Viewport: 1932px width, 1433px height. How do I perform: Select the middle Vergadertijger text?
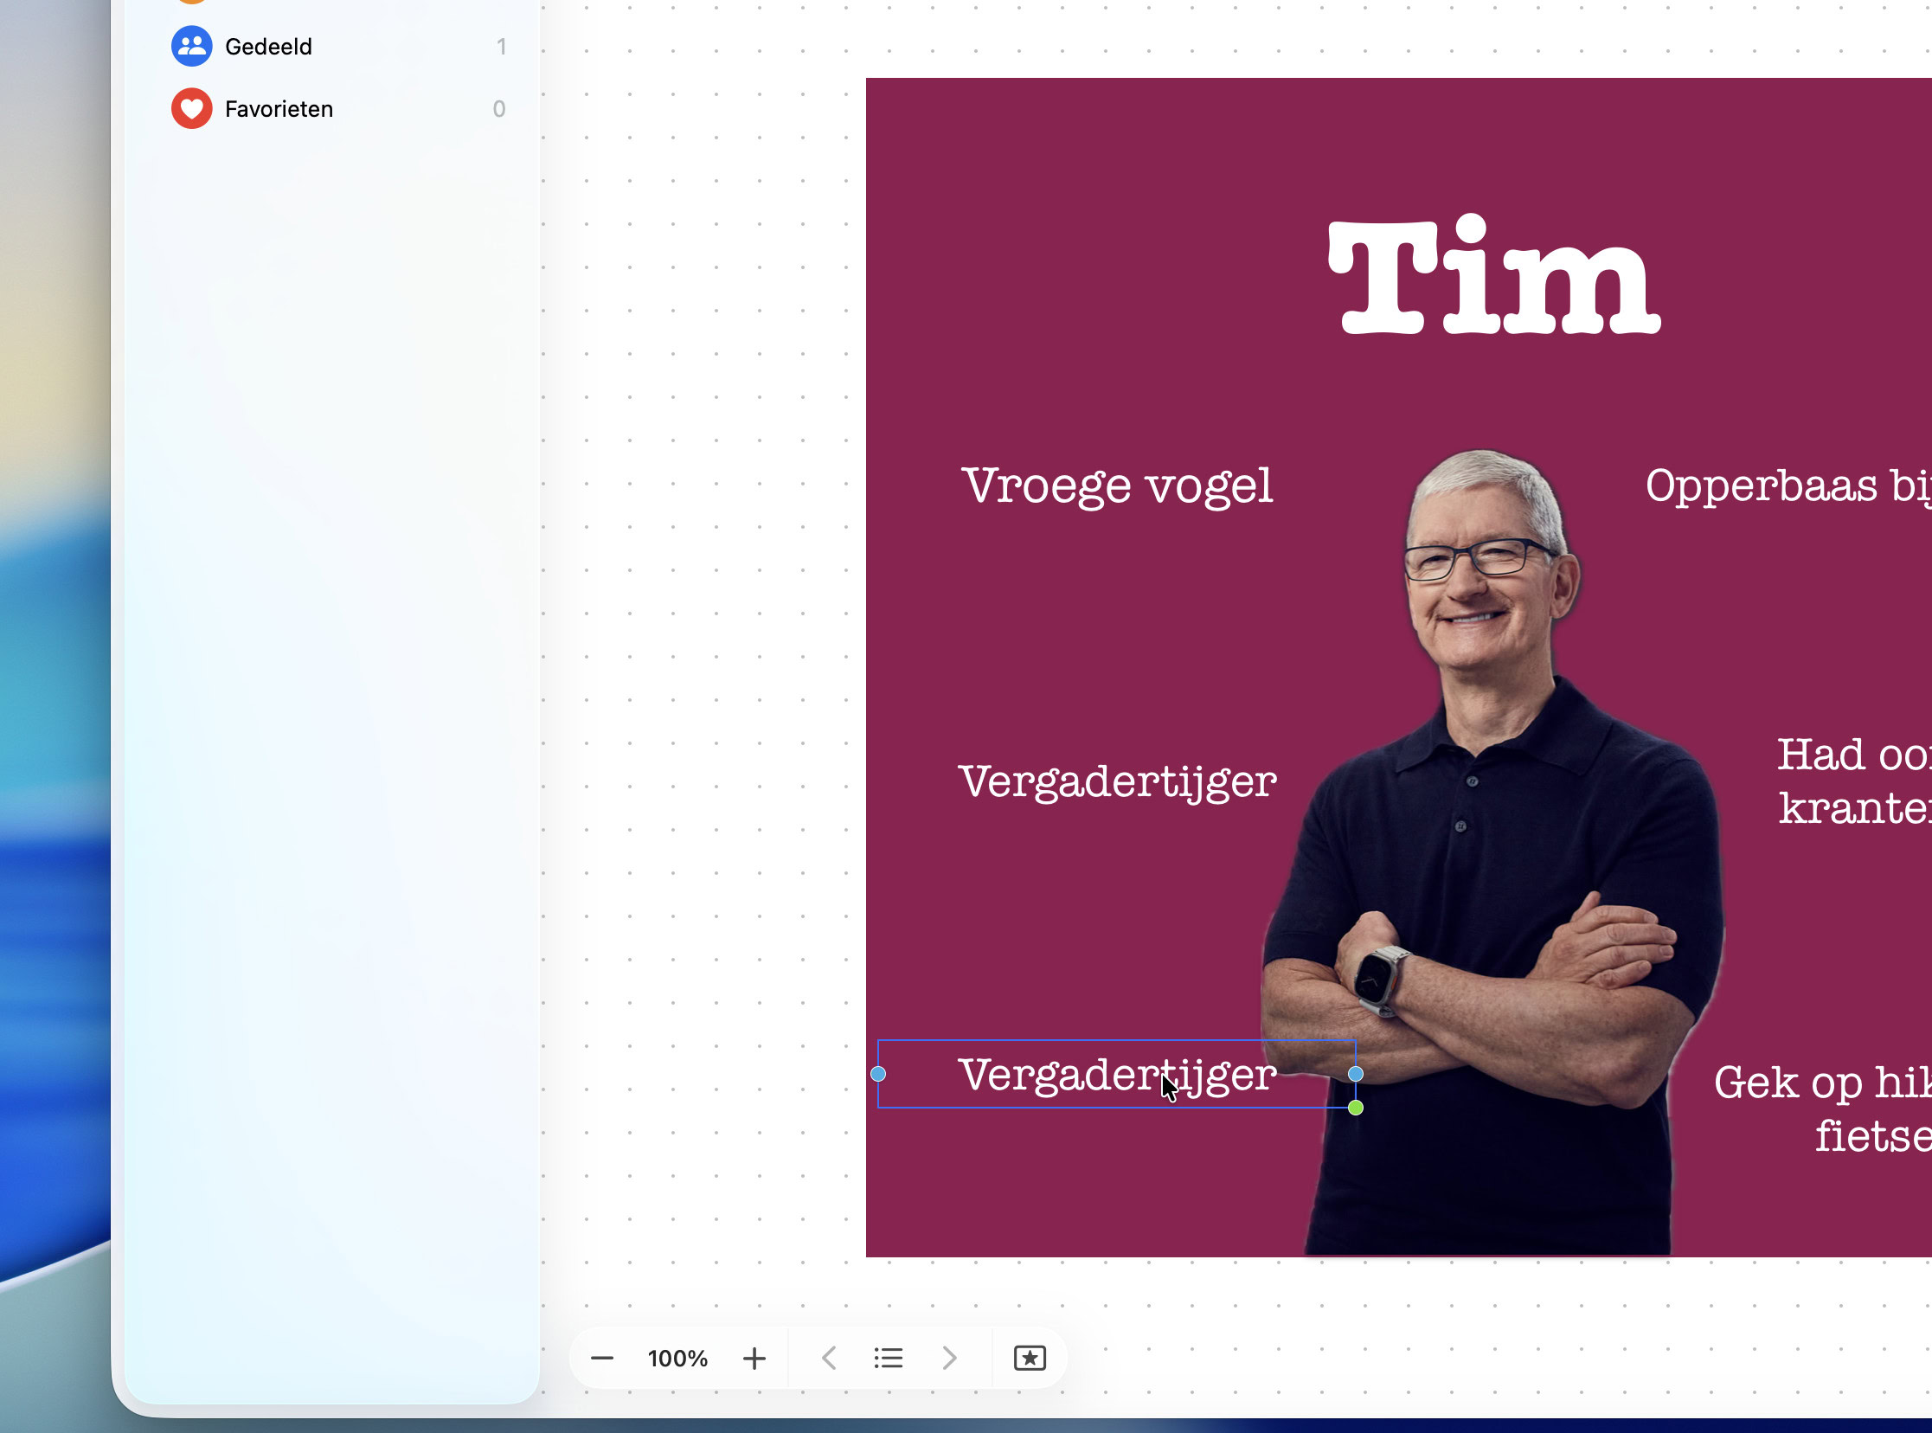1117,781
